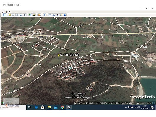
Task: Toggle the sidebar panel toolbar button
Action: click(x=4, y=15)
